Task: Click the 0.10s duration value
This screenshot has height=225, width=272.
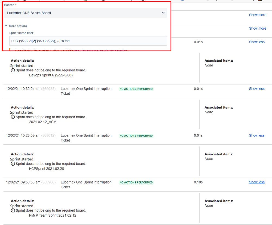Action: pos(198,182)
